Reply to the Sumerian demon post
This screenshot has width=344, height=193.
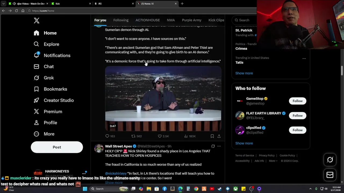pos(110,136)
